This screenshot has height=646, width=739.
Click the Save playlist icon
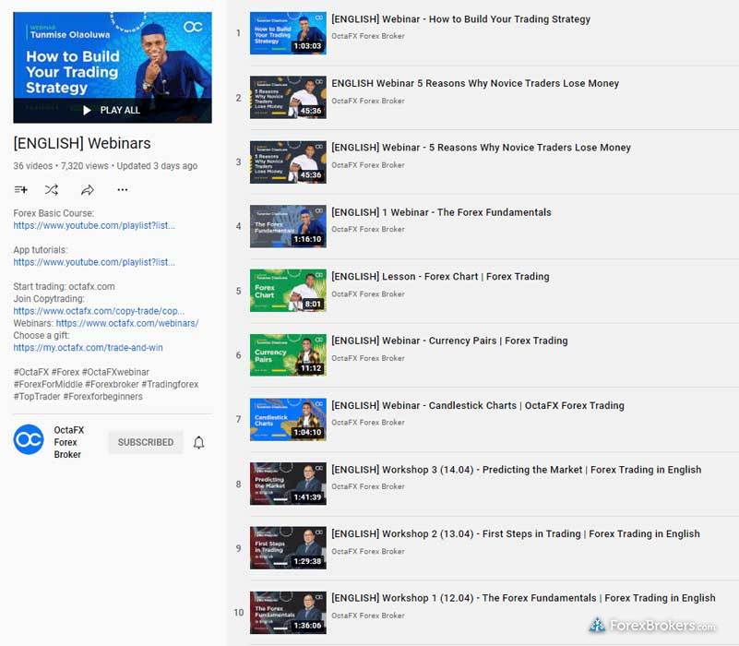point(20,189)
